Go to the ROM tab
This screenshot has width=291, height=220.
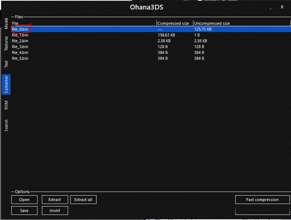pyautogui.click(x=6, y=105)
